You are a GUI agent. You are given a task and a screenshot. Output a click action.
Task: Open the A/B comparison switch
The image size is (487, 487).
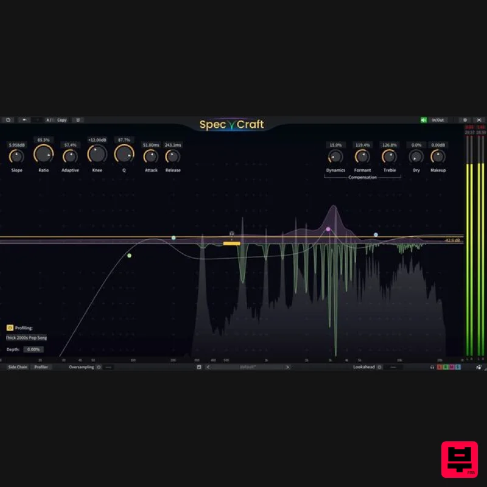pos(49,120)
